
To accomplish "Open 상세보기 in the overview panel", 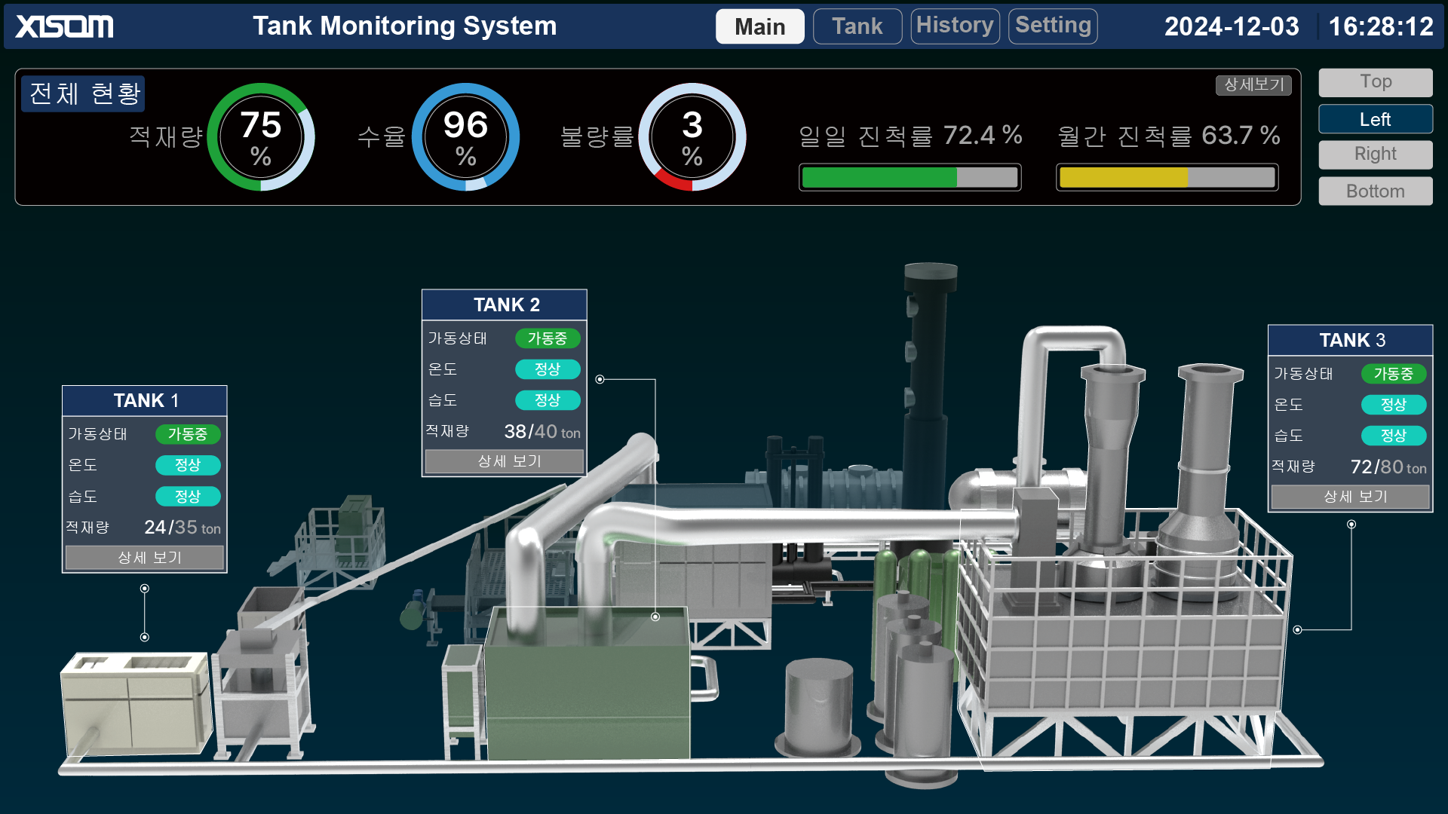I will (x=1254, y=85).
